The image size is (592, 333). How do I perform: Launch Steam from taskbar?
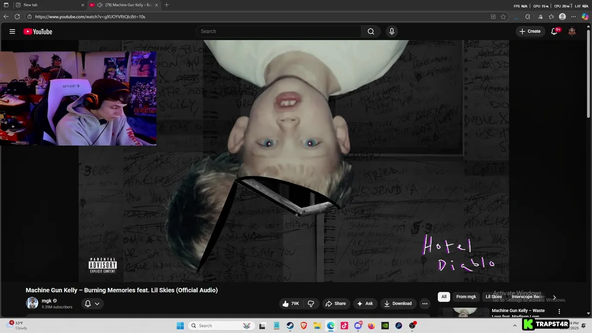[x=290, y=326]
